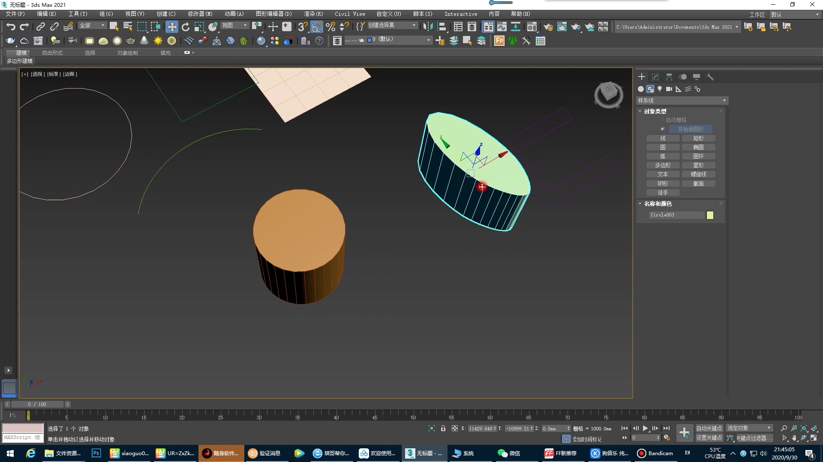Click the 自由形式 tab
This screenshot has width=823, height=462.
52,53
